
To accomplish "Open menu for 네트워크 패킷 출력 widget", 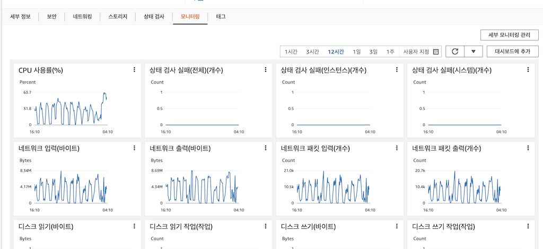I will click(x=528, y=148).
